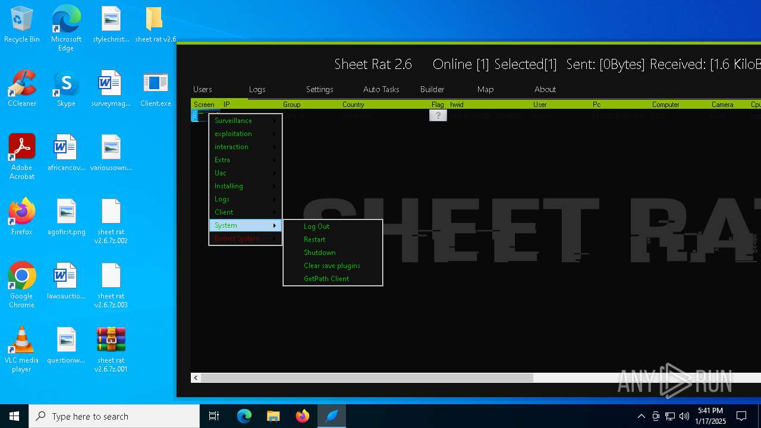The image size is (761, 428).
Task: Select the Skype desktop shortcut
Action: pyautogui.click(x=66, y=89)
